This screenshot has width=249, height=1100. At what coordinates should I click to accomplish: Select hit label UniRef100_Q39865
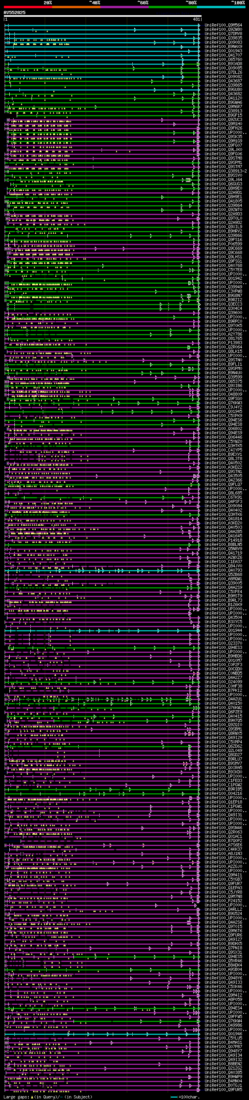[x=223, y=85]
